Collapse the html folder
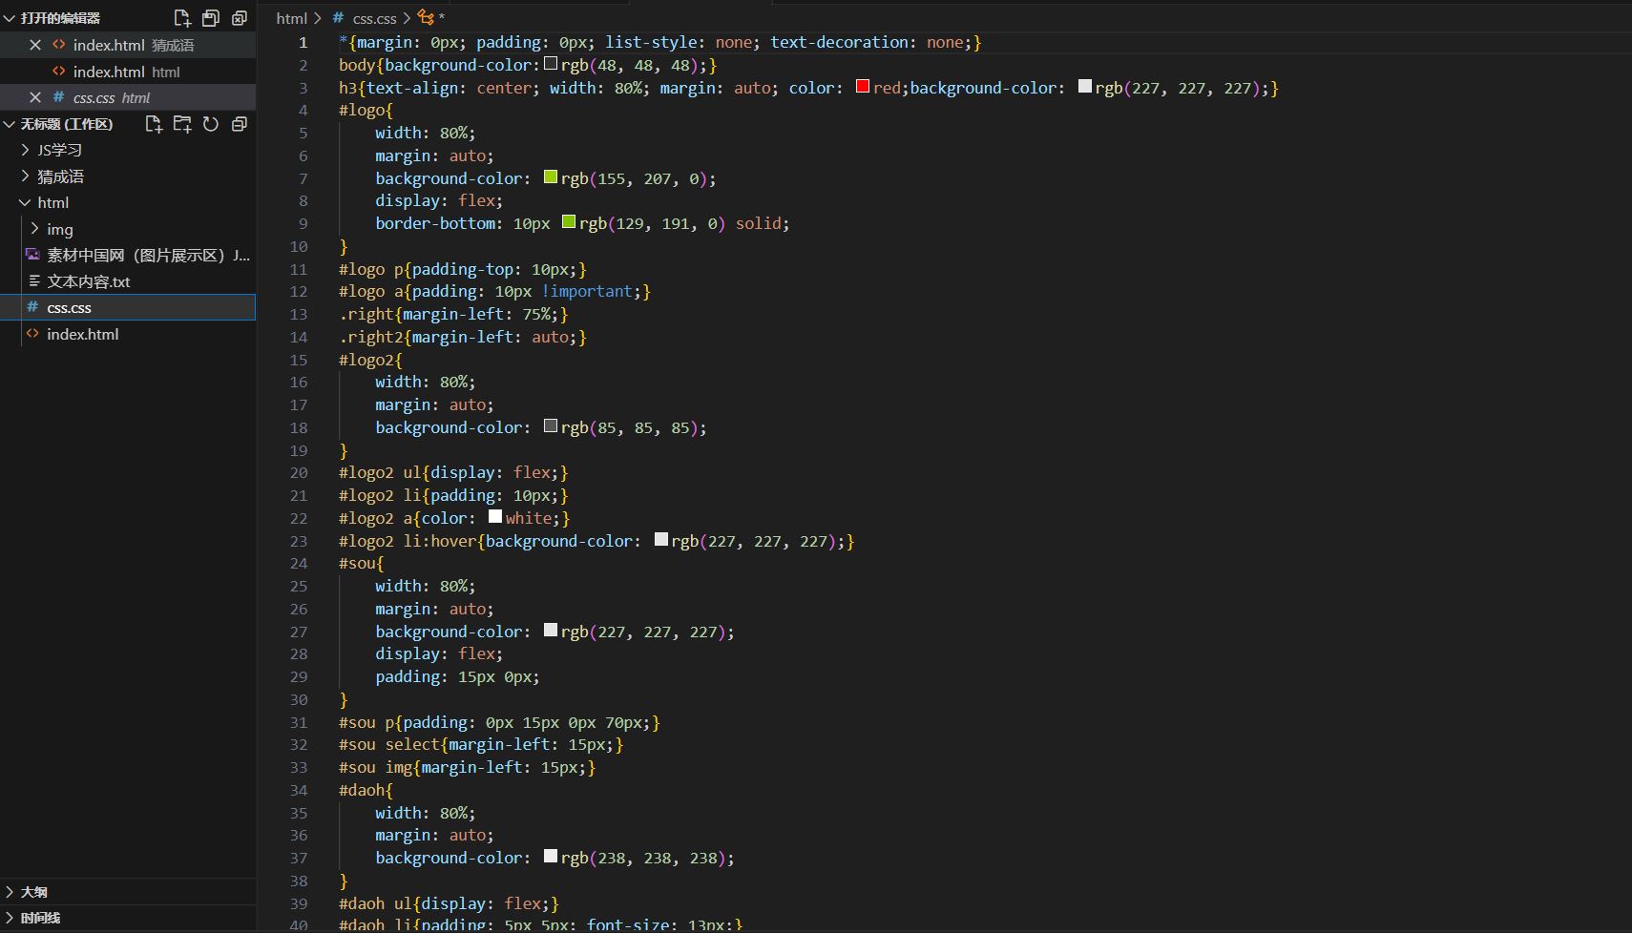Screen dimensions: 1632x933 26,202
